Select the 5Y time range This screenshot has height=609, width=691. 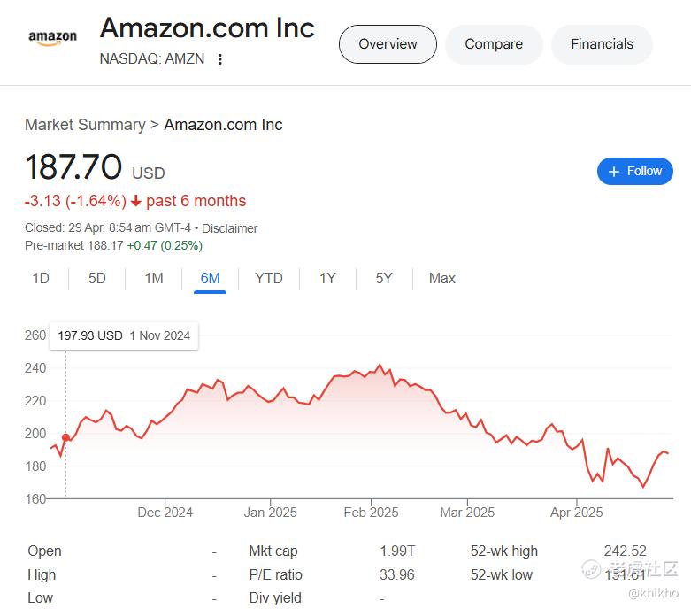(384, 278)
